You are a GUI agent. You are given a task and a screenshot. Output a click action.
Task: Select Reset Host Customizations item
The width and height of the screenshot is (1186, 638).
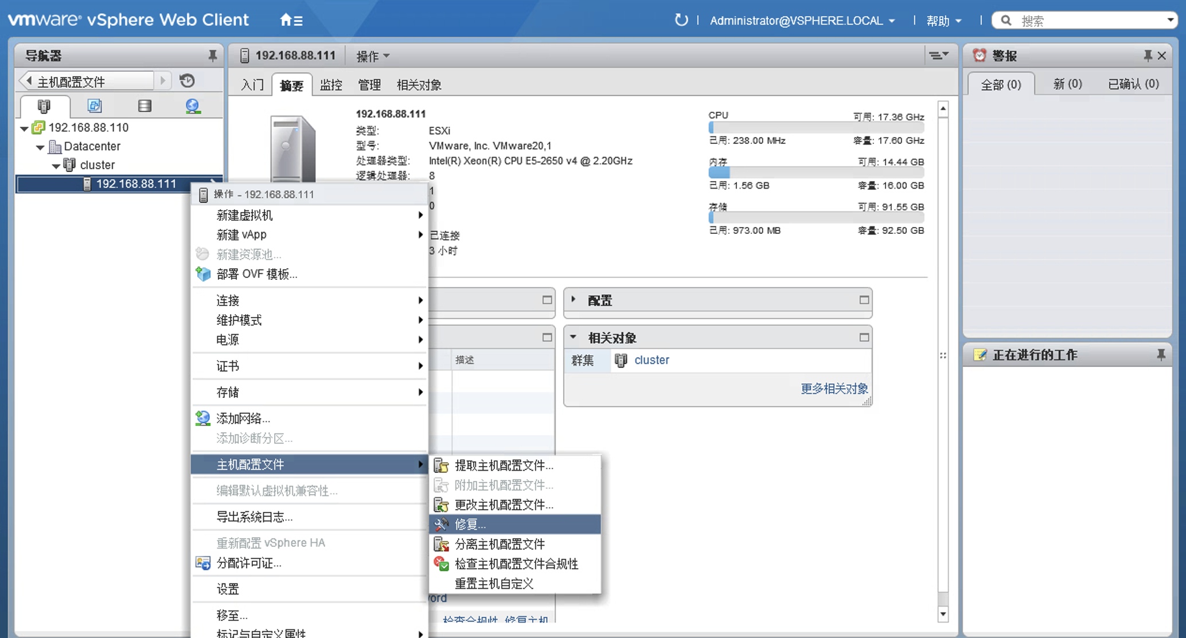point(515,584)
